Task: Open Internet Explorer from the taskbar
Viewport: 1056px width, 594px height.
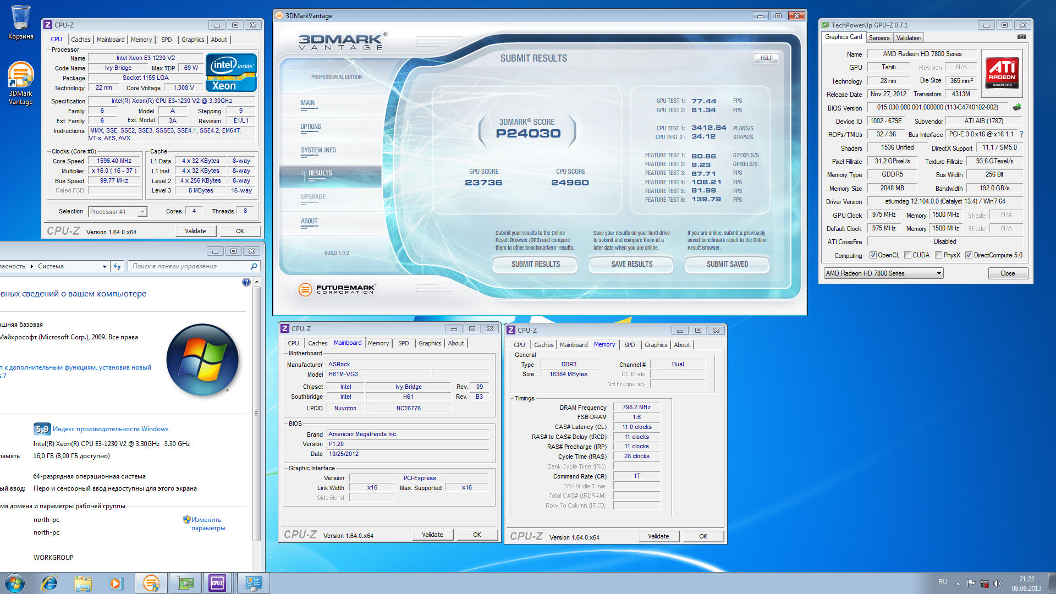Action: pyautogui.click(x=50, y=583)
